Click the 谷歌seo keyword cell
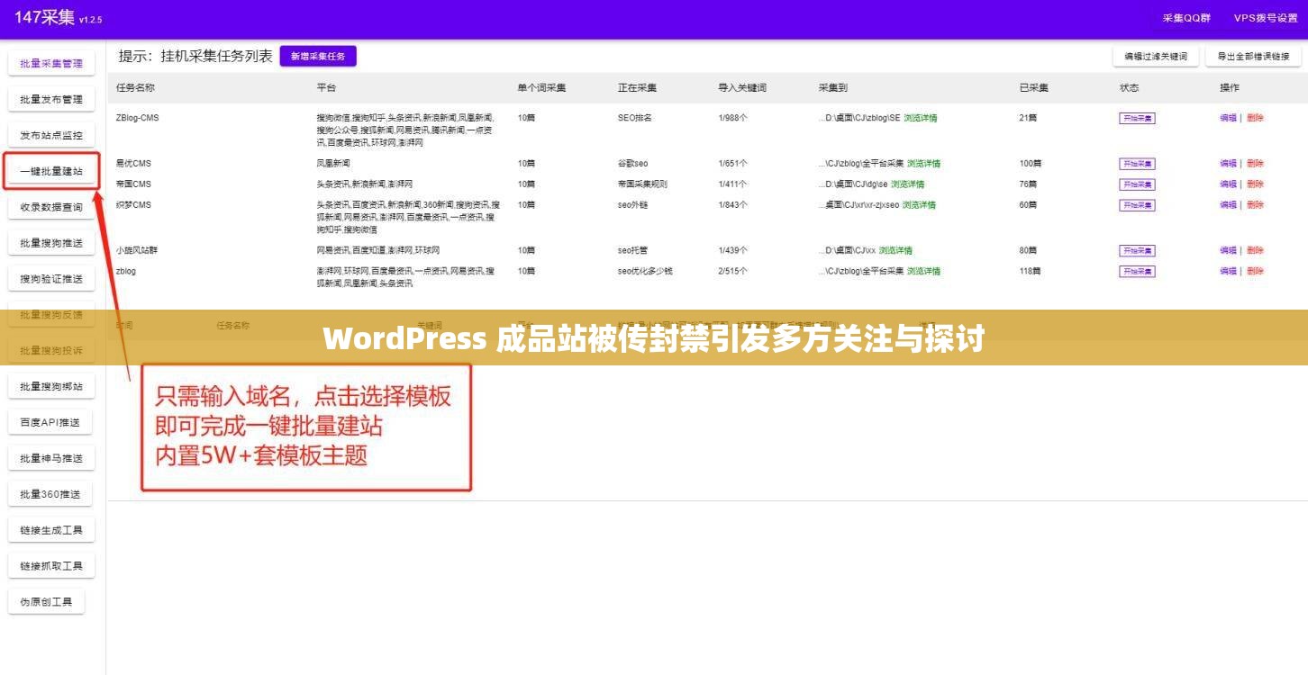This screenshot has height=675, width=1308. pos(632,164)
